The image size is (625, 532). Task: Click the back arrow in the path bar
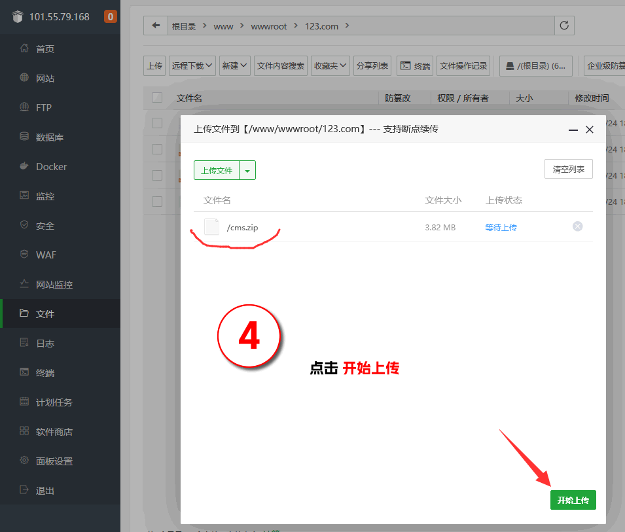click(156, 26)
